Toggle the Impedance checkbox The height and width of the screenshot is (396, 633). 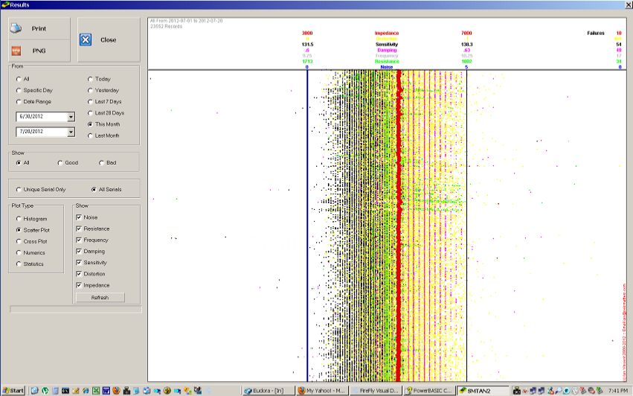79,285
